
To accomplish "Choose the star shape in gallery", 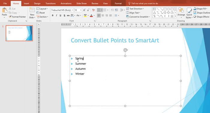I will point(172,16).
